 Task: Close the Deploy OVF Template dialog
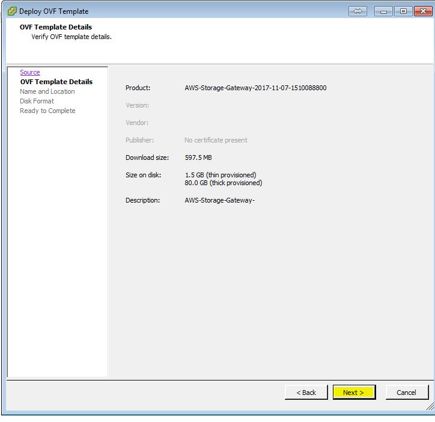(x=422, y=11)
